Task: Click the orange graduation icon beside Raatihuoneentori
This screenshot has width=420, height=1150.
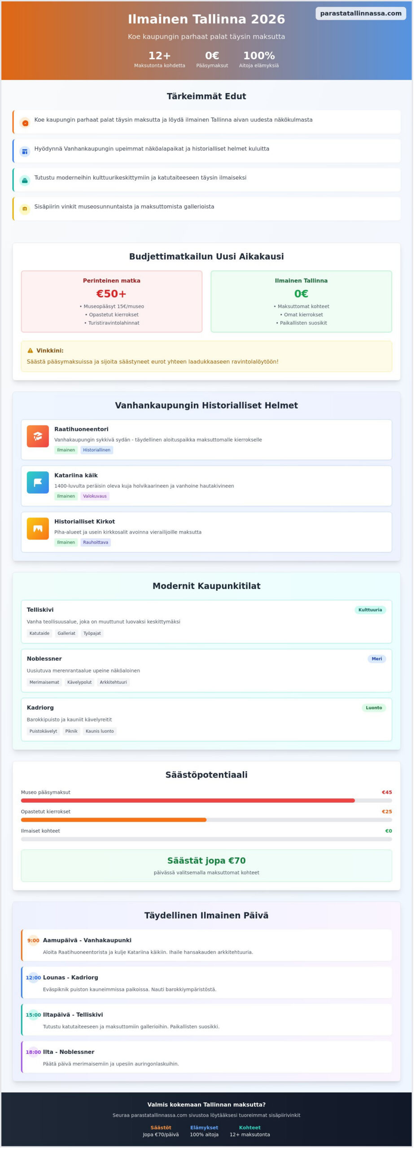Action: pyautogui.click(x=38, y=436)
